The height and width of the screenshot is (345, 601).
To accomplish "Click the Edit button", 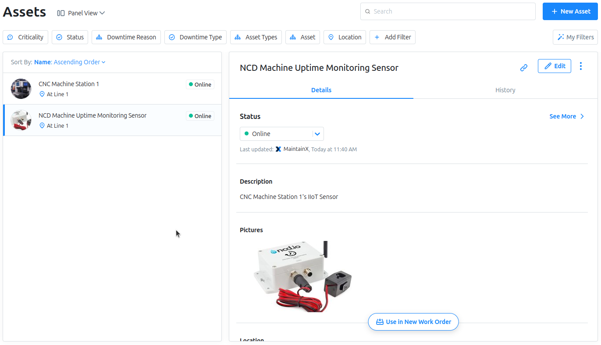I will [x=555, y=66].
